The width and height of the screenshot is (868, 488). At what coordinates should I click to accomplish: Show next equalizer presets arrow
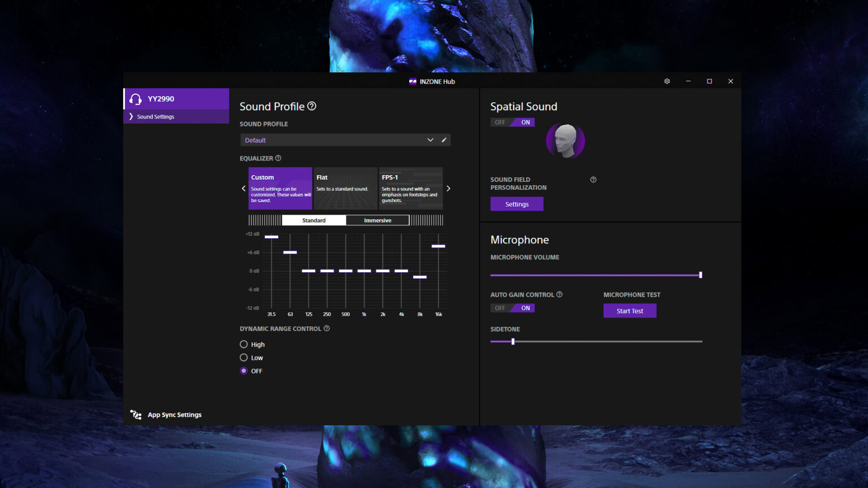(x=448, y=189)
